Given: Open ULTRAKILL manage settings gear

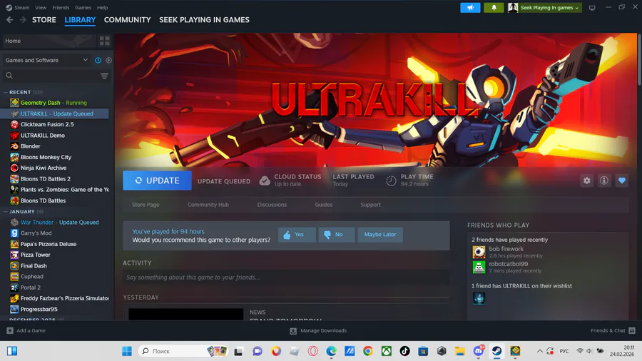Looking at the screenshot, I should (x=587, y=180).
